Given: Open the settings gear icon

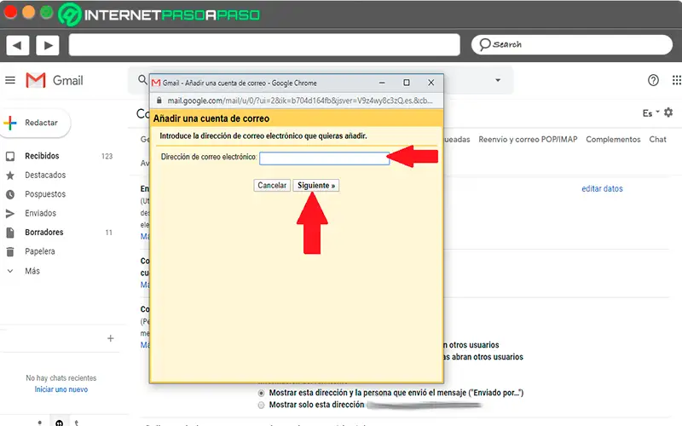Looking at the screenshot, I should [668, 112].
